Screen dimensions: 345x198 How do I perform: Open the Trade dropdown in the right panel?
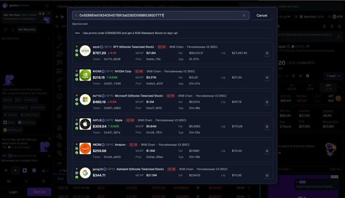point(333,76)
